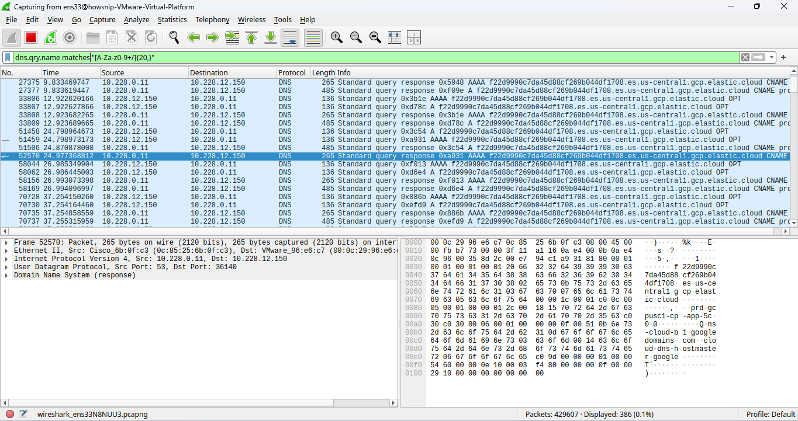Stop the running packet capture
Screen dimensions: 798x421
[31, 37]
